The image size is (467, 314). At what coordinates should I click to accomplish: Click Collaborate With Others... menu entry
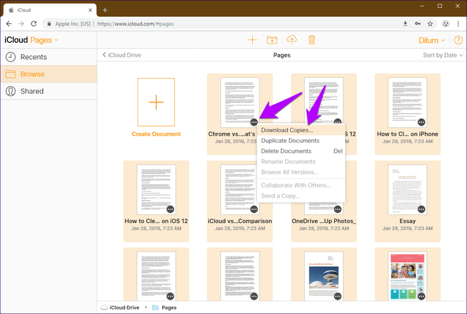(x=301, y=185)
